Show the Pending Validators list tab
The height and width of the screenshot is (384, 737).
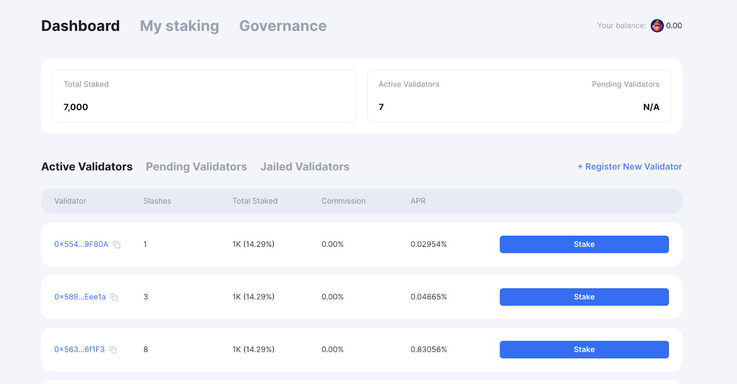click(x=196, y=167)
